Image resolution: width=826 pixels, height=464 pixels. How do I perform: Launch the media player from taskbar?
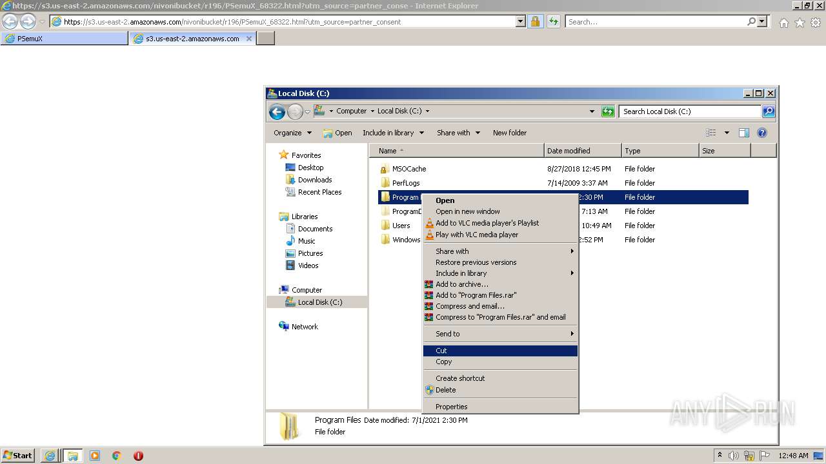click(95, 456)
